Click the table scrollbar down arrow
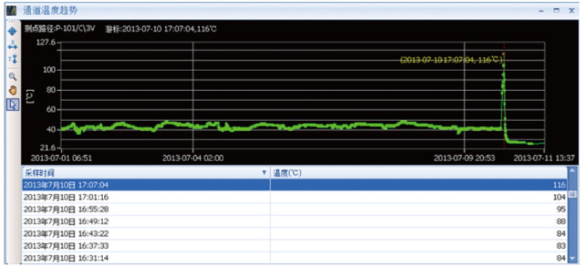Viewport: 585px width, 267px height. 572,258
